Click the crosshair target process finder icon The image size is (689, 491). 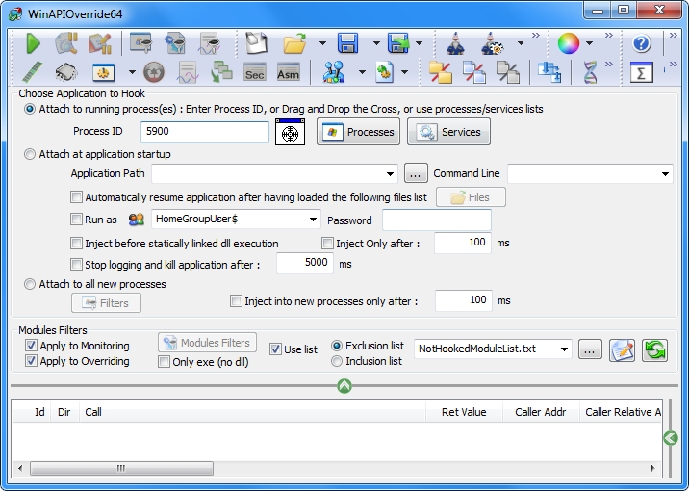pos(290,132)
